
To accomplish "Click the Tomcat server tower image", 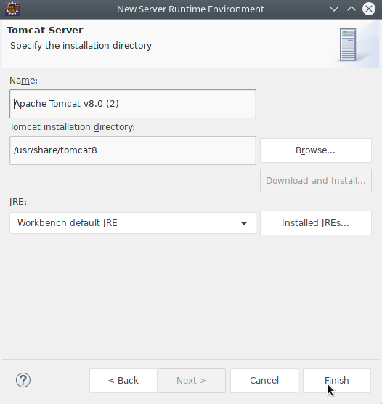I will point(348,44).
